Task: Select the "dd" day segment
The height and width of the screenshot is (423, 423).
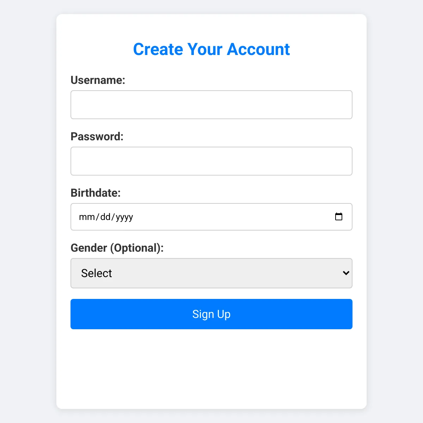Action: [x=105, y=217]
